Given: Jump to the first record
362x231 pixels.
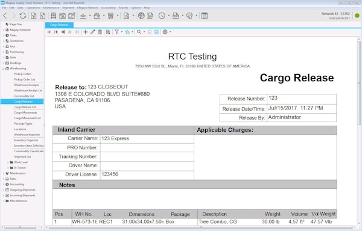Looking at the screenshot, I should pos(56,32).
